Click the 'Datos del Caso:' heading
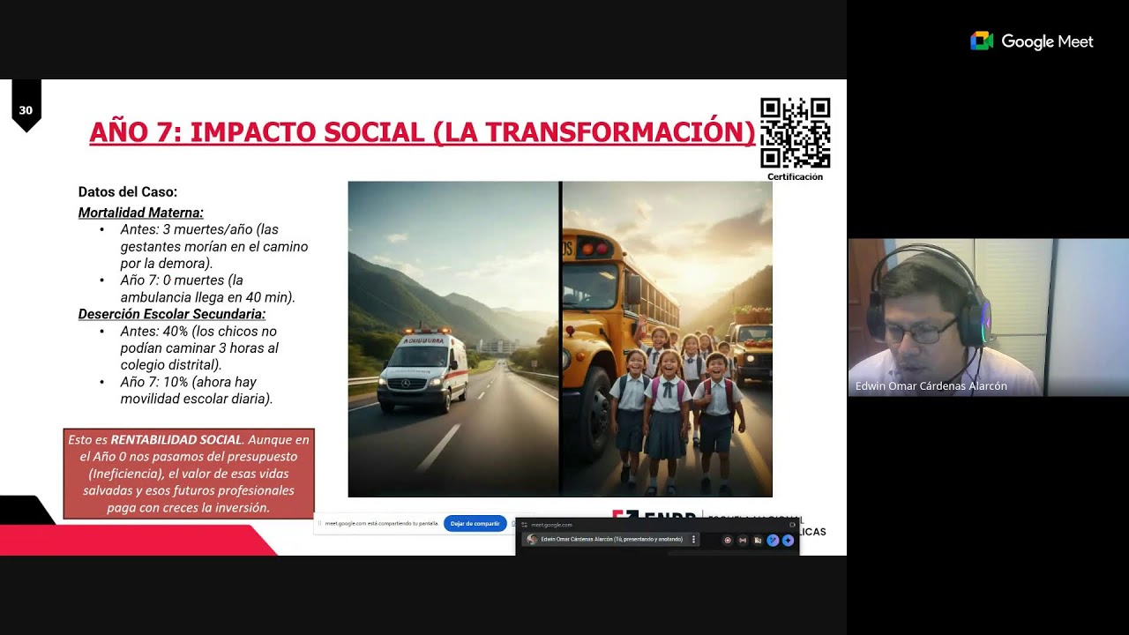The image size is (1129, 635). [128, 191]
